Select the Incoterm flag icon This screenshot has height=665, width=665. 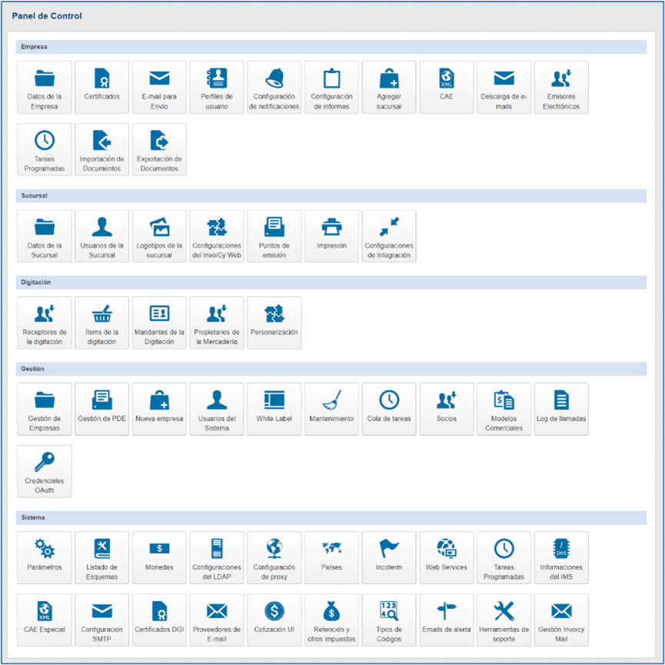(389, 548)
